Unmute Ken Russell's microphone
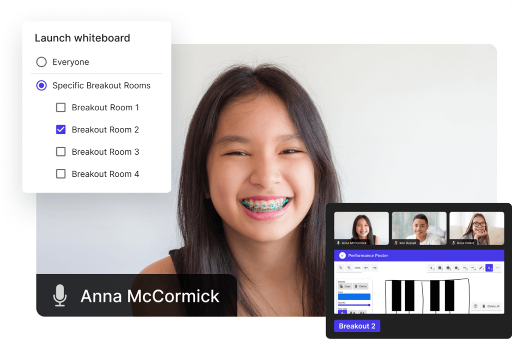 pos(396,243)
